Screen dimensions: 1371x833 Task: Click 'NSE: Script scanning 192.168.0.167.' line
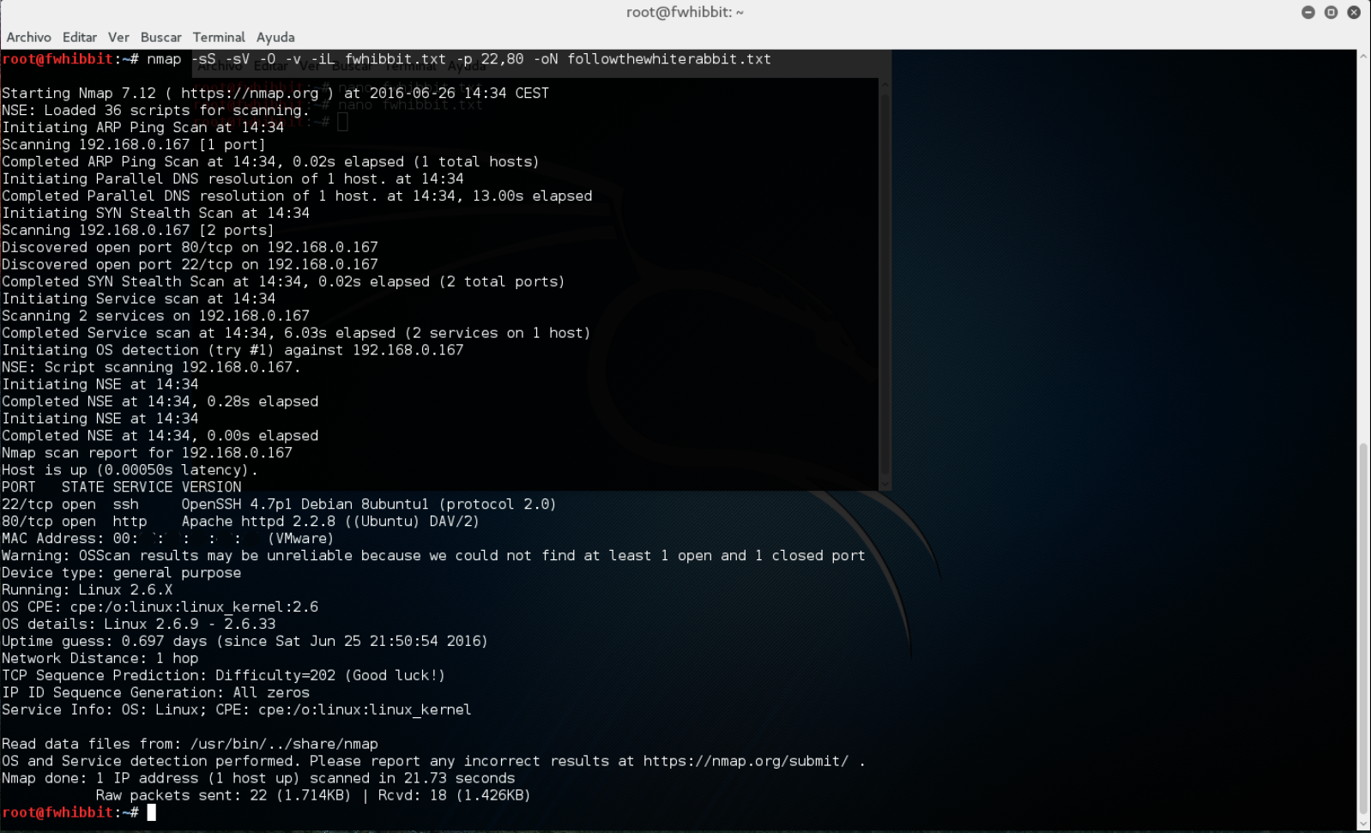(x=151, y=367)
